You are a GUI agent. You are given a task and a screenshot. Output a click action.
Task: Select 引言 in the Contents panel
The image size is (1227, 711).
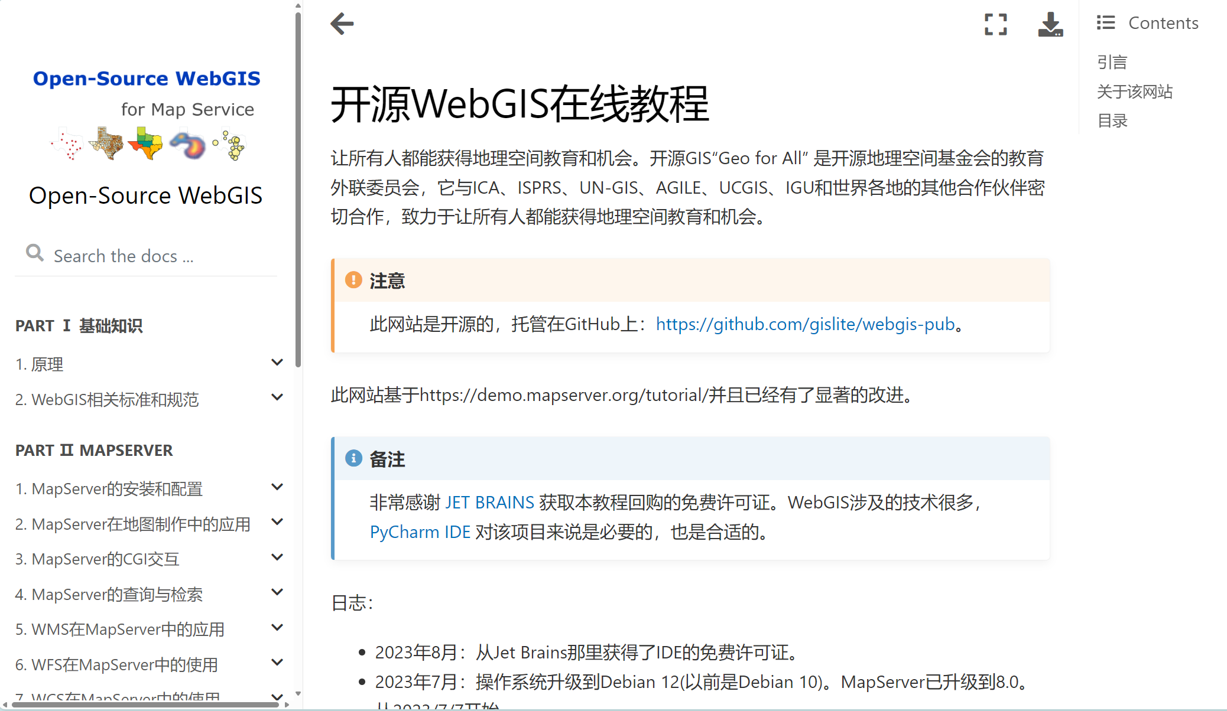pos(1112,61)
